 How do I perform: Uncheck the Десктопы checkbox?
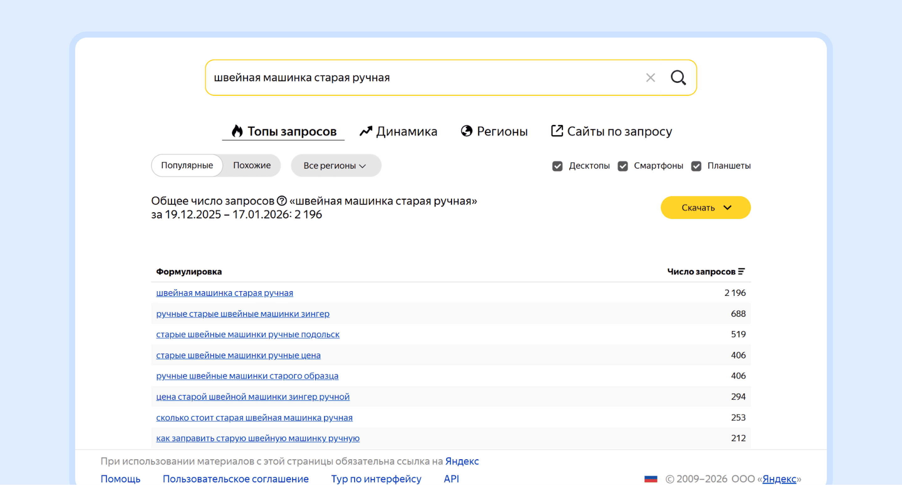[x=557, y=166]
